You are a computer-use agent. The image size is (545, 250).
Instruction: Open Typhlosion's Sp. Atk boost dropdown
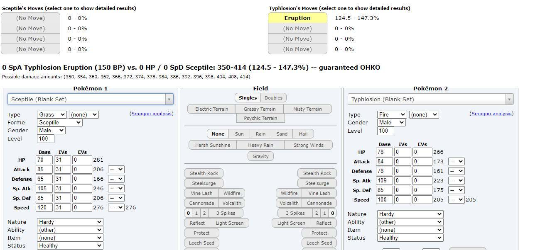[x=456, y=180]
